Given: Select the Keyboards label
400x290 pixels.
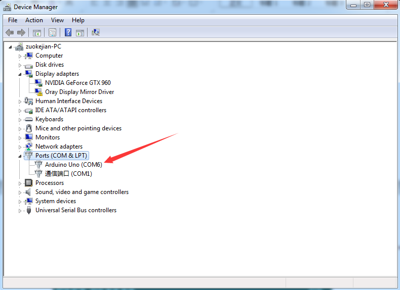Looking at the screenshot, I should 49,119.
